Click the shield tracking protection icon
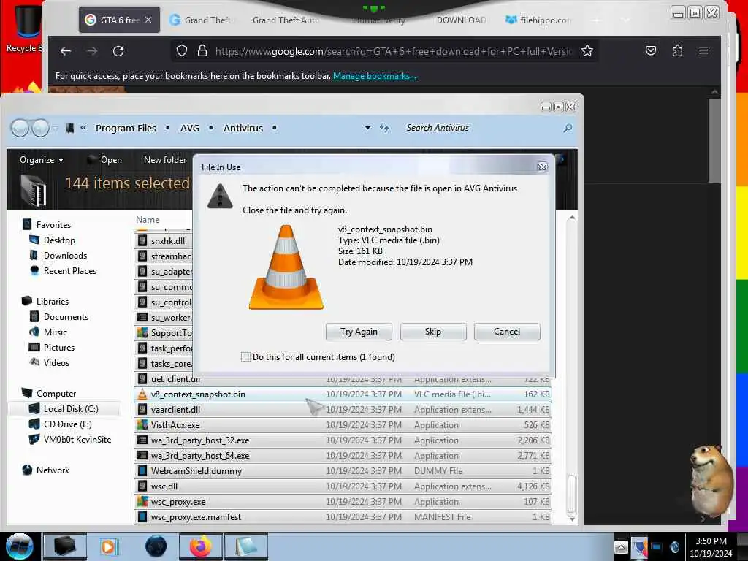 [182, 50]
